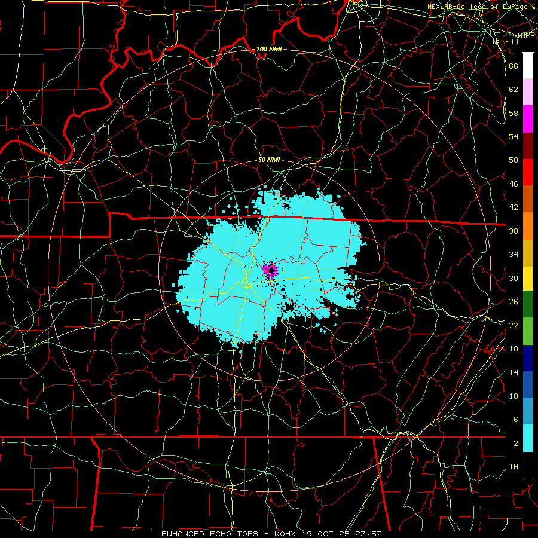Click legend value '34'
Screen dimensions: 538x538
[513, 254]
